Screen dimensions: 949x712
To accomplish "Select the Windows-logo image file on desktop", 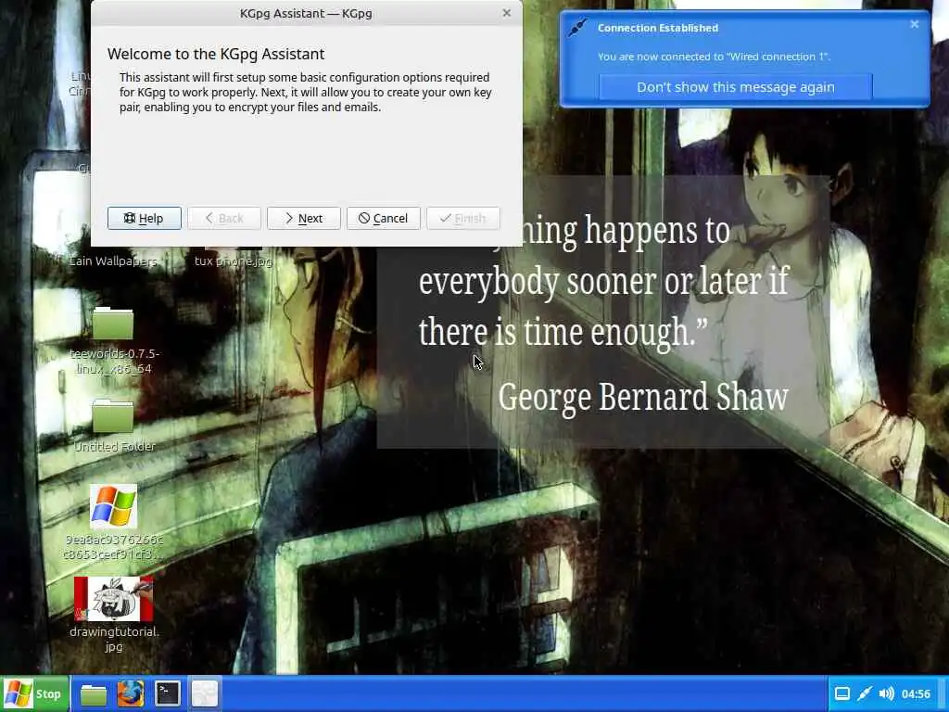I will pyautogui.click(x=113, y=506).
